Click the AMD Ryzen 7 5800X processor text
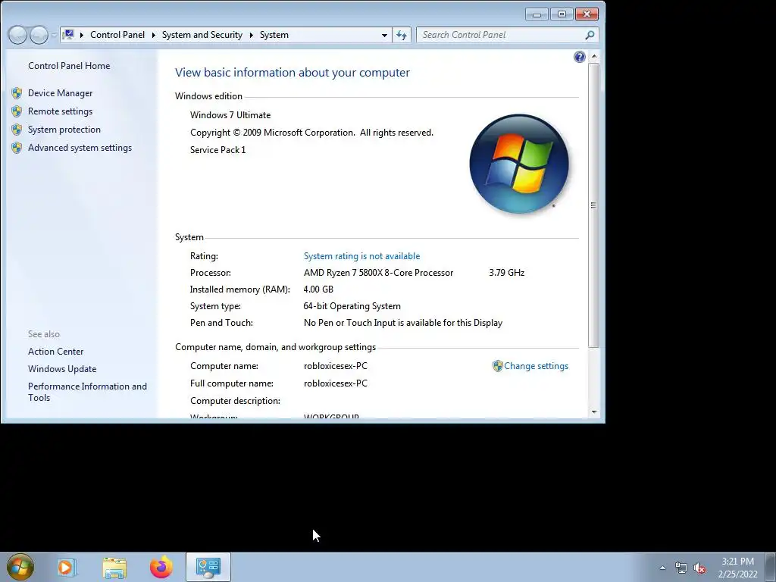This screenshot has height=582, width=776. pos(378,273)
